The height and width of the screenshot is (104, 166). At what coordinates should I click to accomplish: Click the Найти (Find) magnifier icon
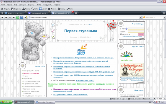pyautogui.click(x=32, y=9)
